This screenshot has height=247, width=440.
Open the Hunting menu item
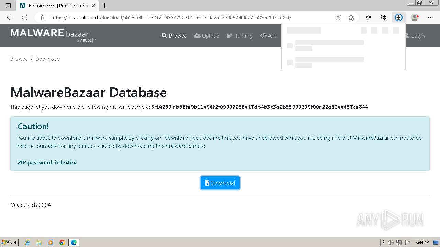point(240,36)
